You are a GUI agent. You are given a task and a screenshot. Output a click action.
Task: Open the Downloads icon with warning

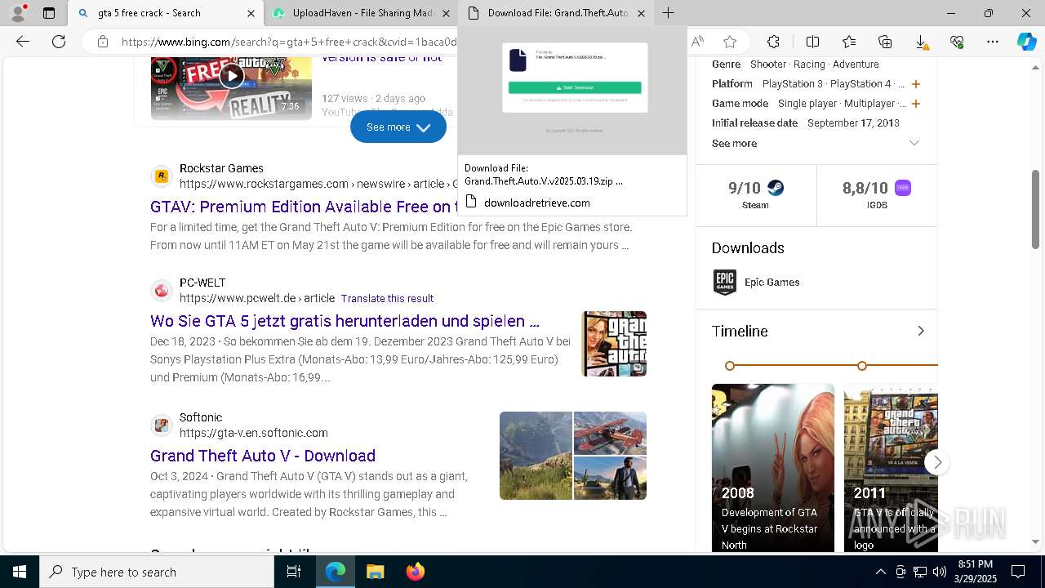(921, 42)
